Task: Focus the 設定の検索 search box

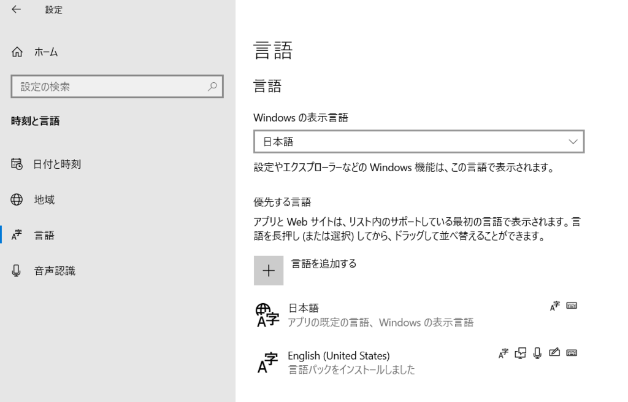Action: [117, 86]
